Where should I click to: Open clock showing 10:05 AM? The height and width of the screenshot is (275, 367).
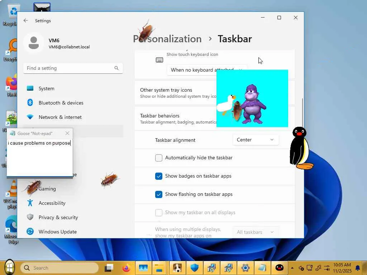click(342, 268)
